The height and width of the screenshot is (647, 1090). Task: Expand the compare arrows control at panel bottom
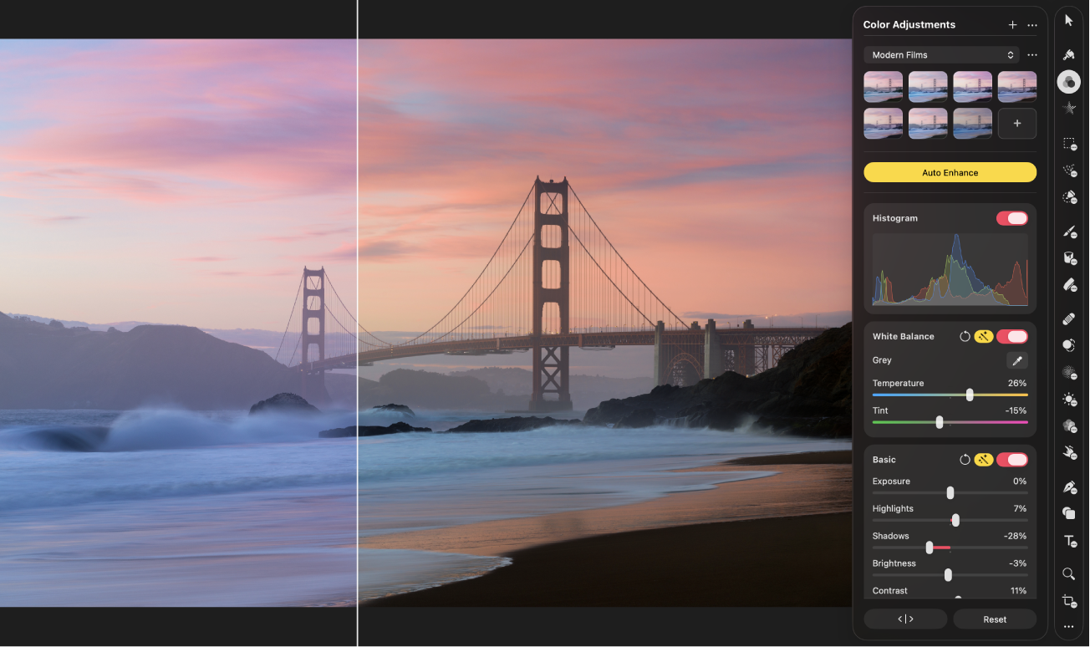click(x=905, y=619)
